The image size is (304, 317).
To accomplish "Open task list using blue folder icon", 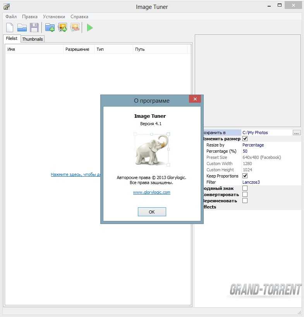I will coord(22,28).
